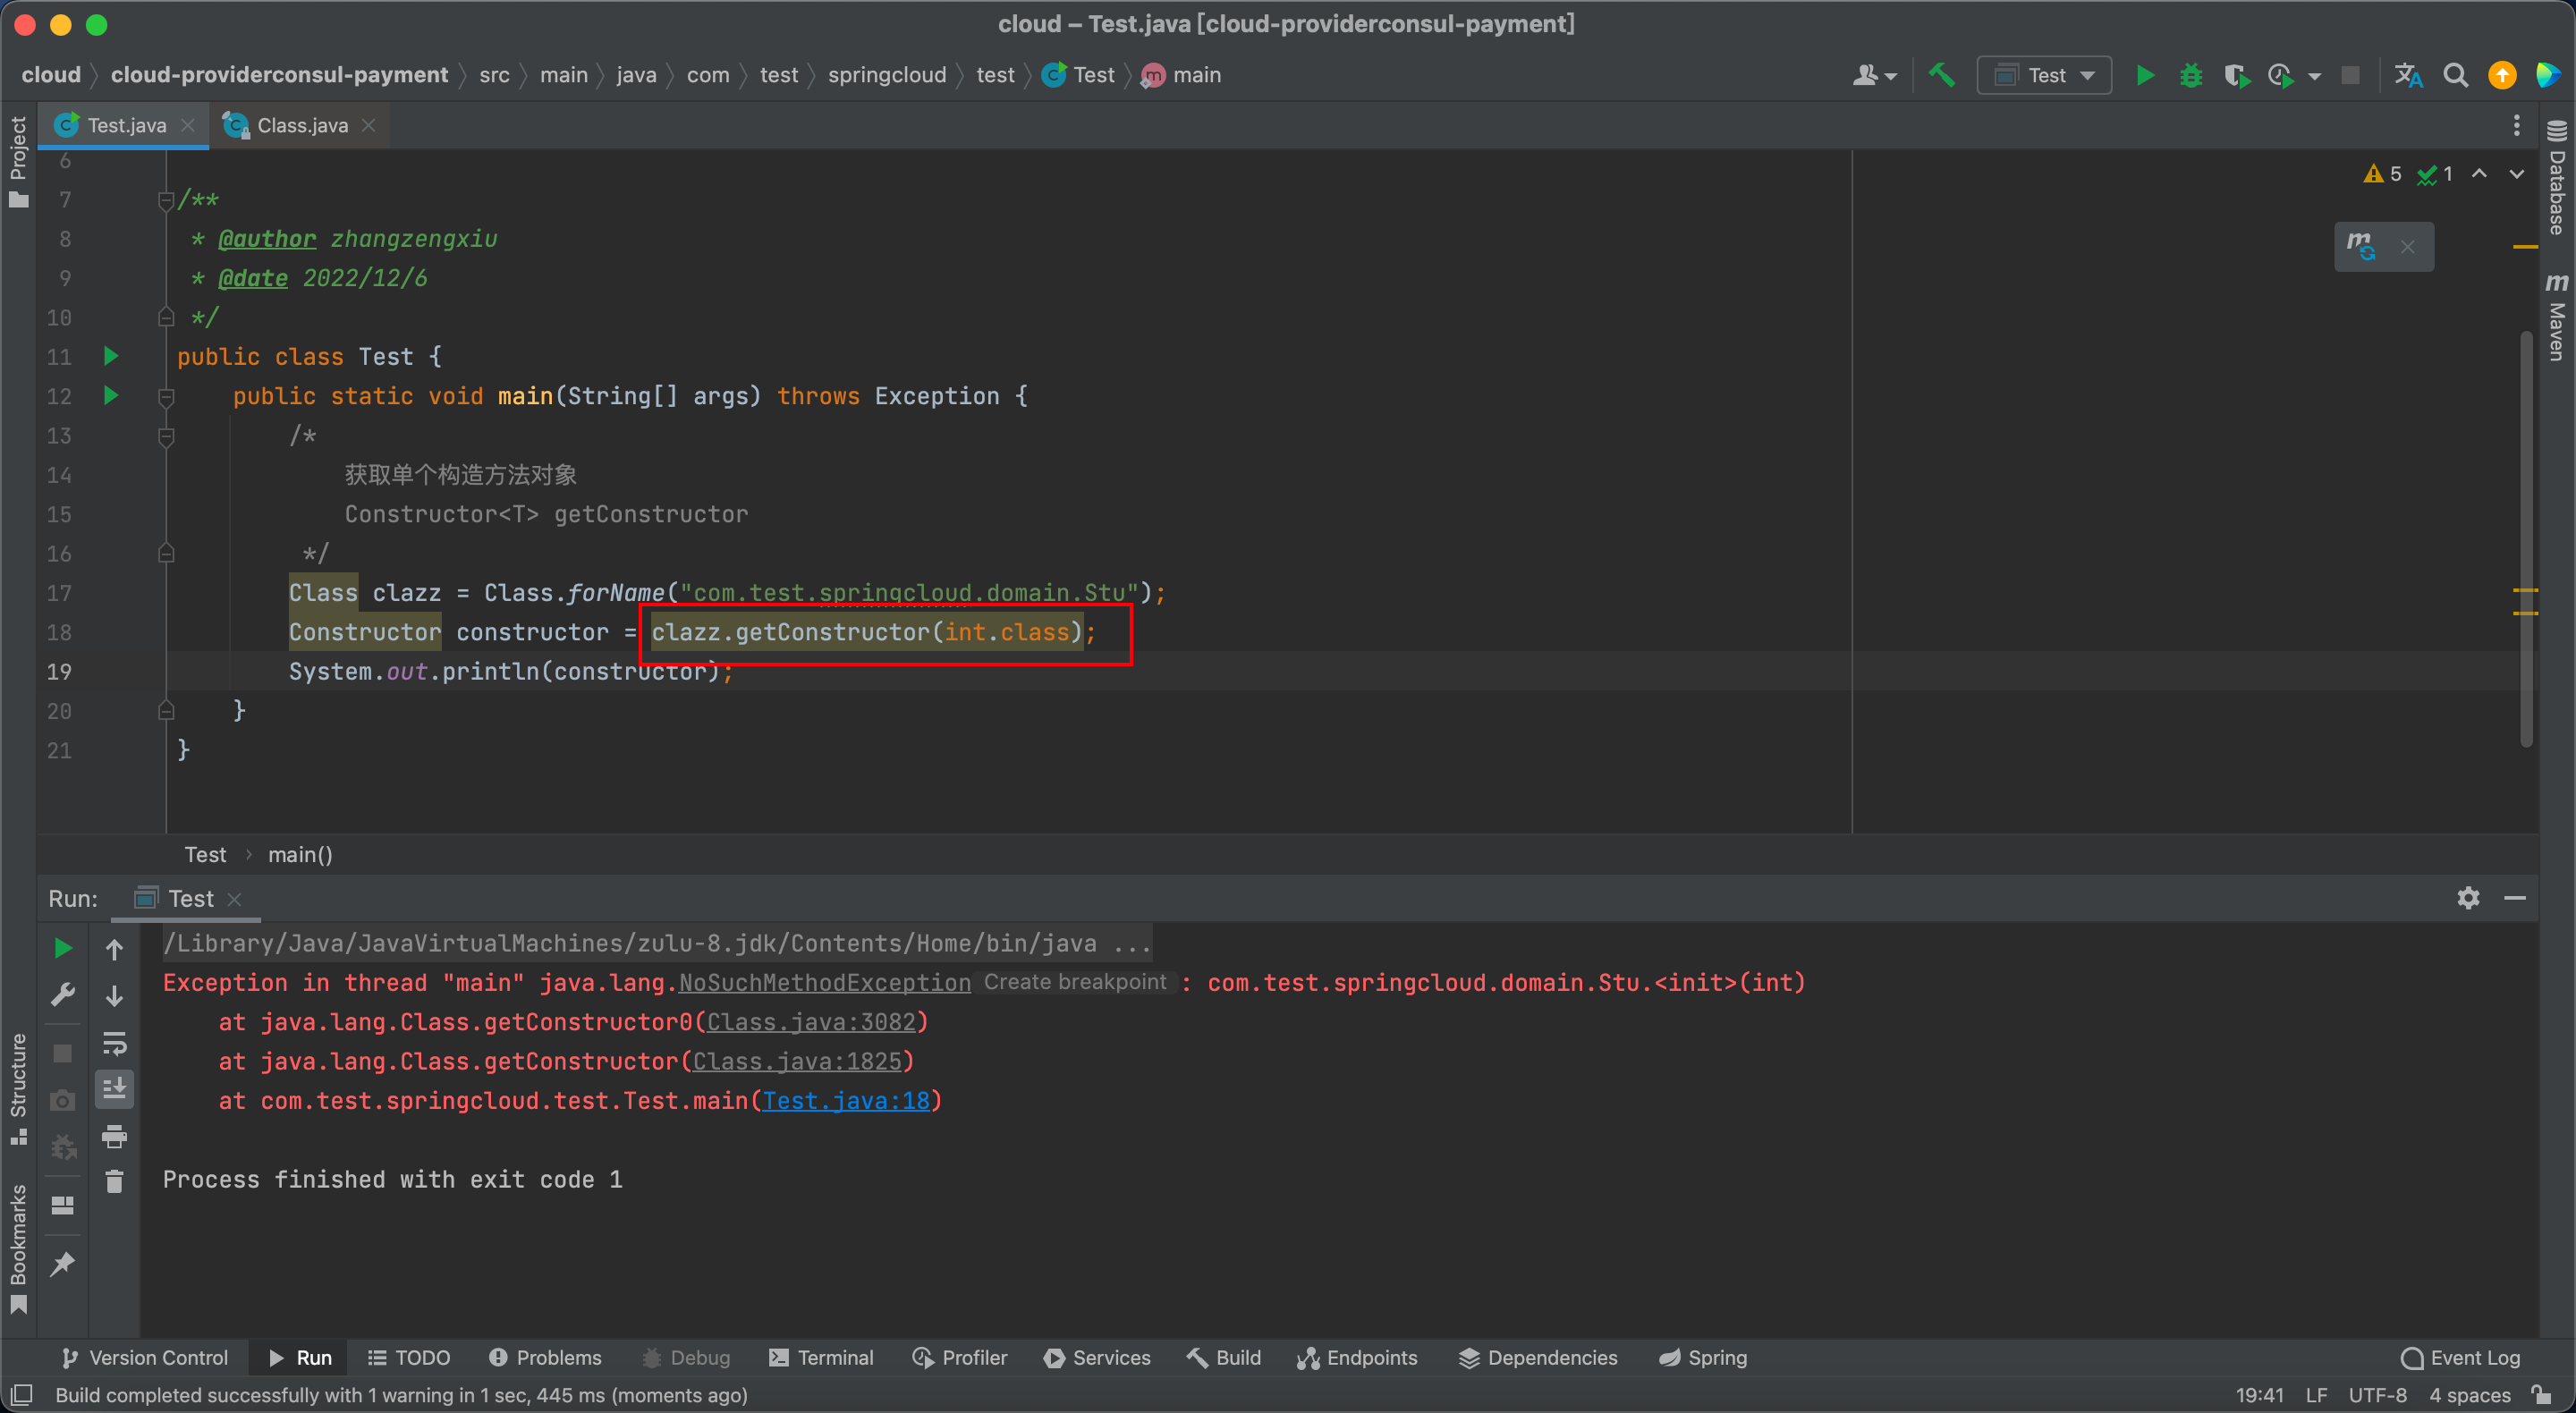The width and height of the screenshot is (2576, 1413).
Task: Toggle fold end marker at line 16
Action: [166, 553]
